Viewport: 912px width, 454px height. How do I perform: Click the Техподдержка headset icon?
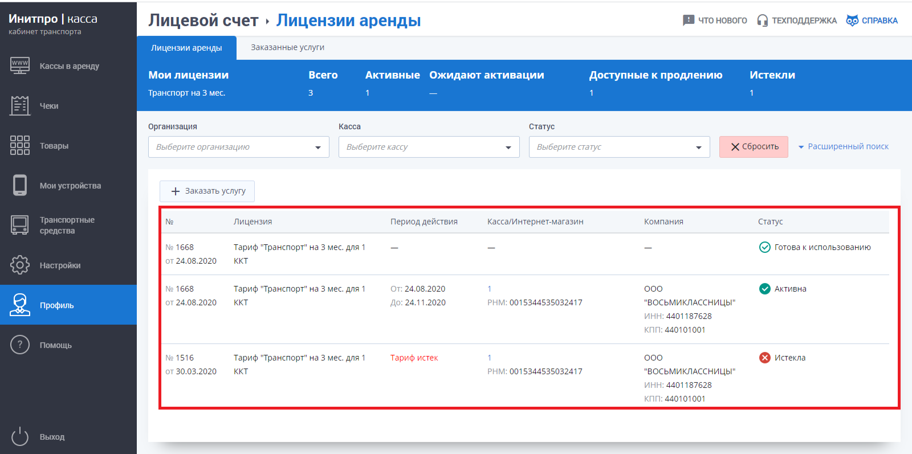[x=763, y=21]
